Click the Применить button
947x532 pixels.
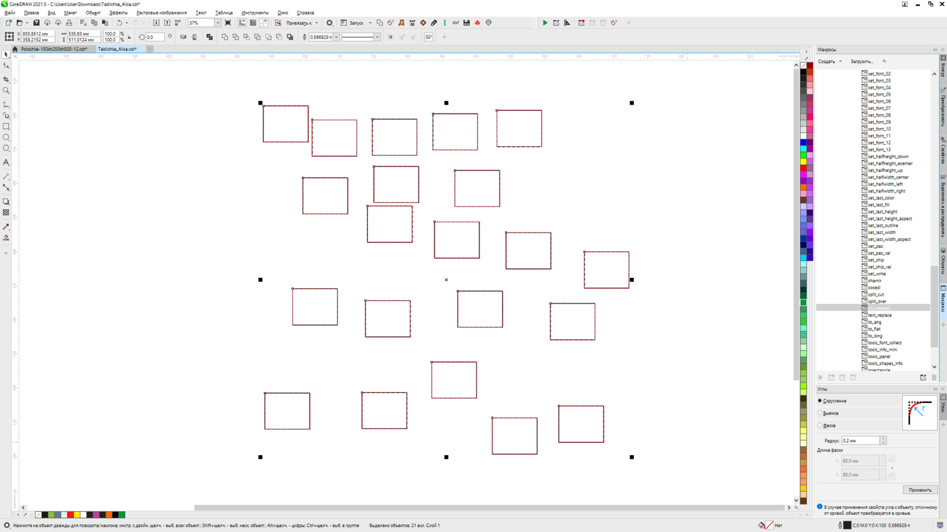pyautogui.click(x=920, y=490)
